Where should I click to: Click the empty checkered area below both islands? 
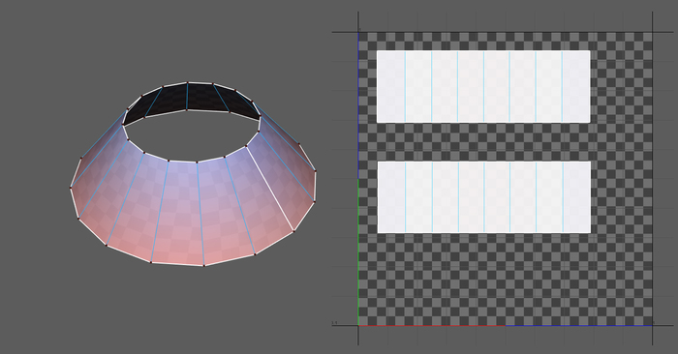pyautogui.click(x=505, y=279)
